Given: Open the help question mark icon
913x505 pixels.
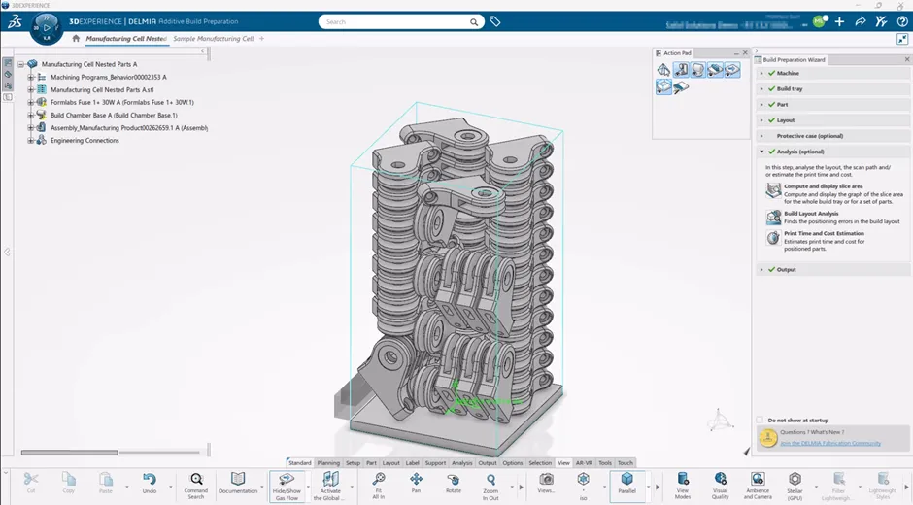Looking at the screenshot, I should [x=902, y=21].
